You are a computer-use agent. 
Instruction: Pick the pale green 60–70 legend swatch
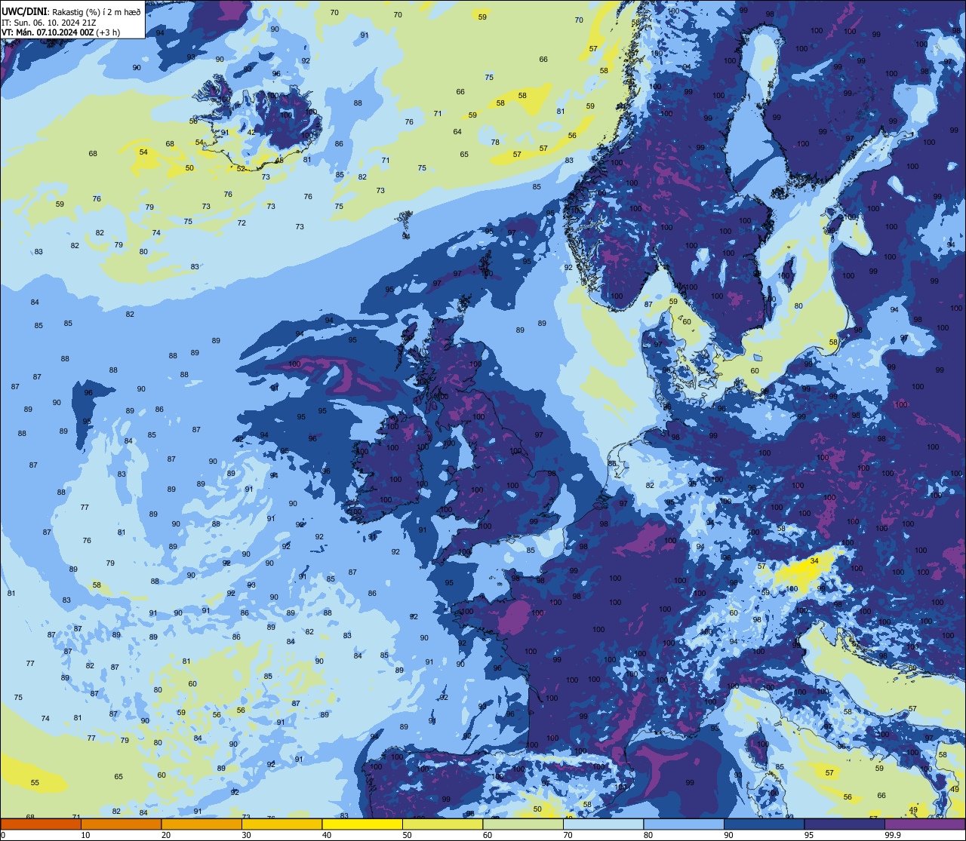pos(523,824)
